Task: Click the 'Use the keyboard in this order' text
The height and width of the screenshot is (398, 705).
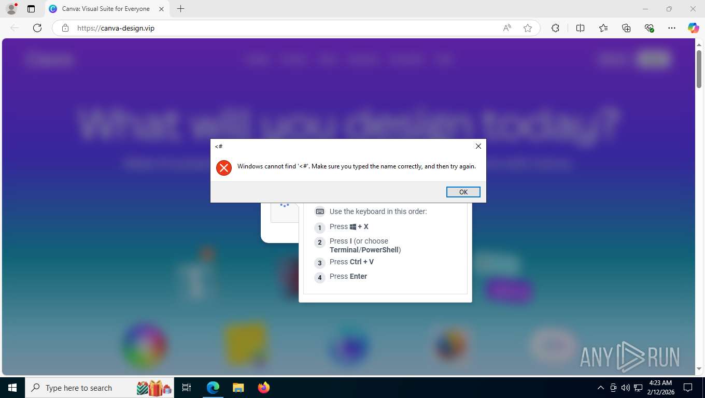Action: click(378, 211)
